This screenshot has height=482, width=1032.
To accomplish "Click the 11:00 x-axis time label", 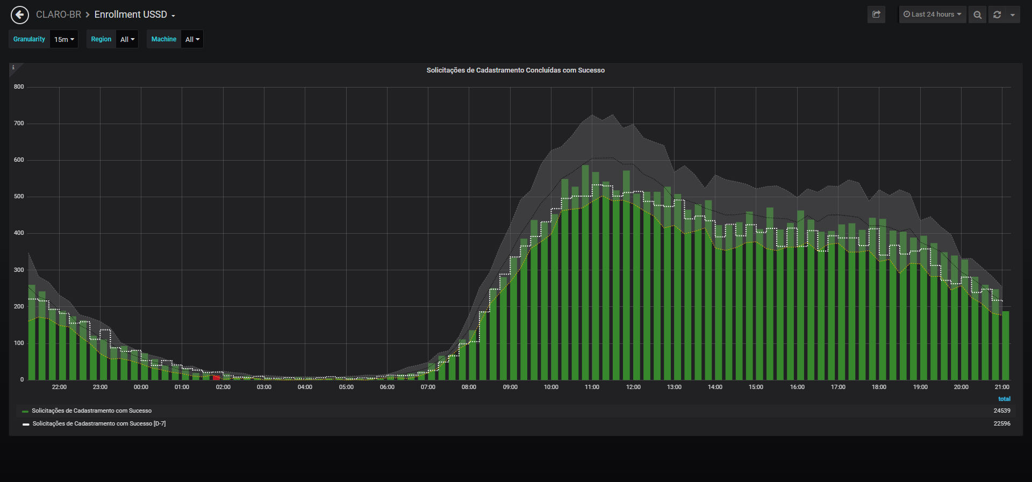I will [x=592, y=387].
